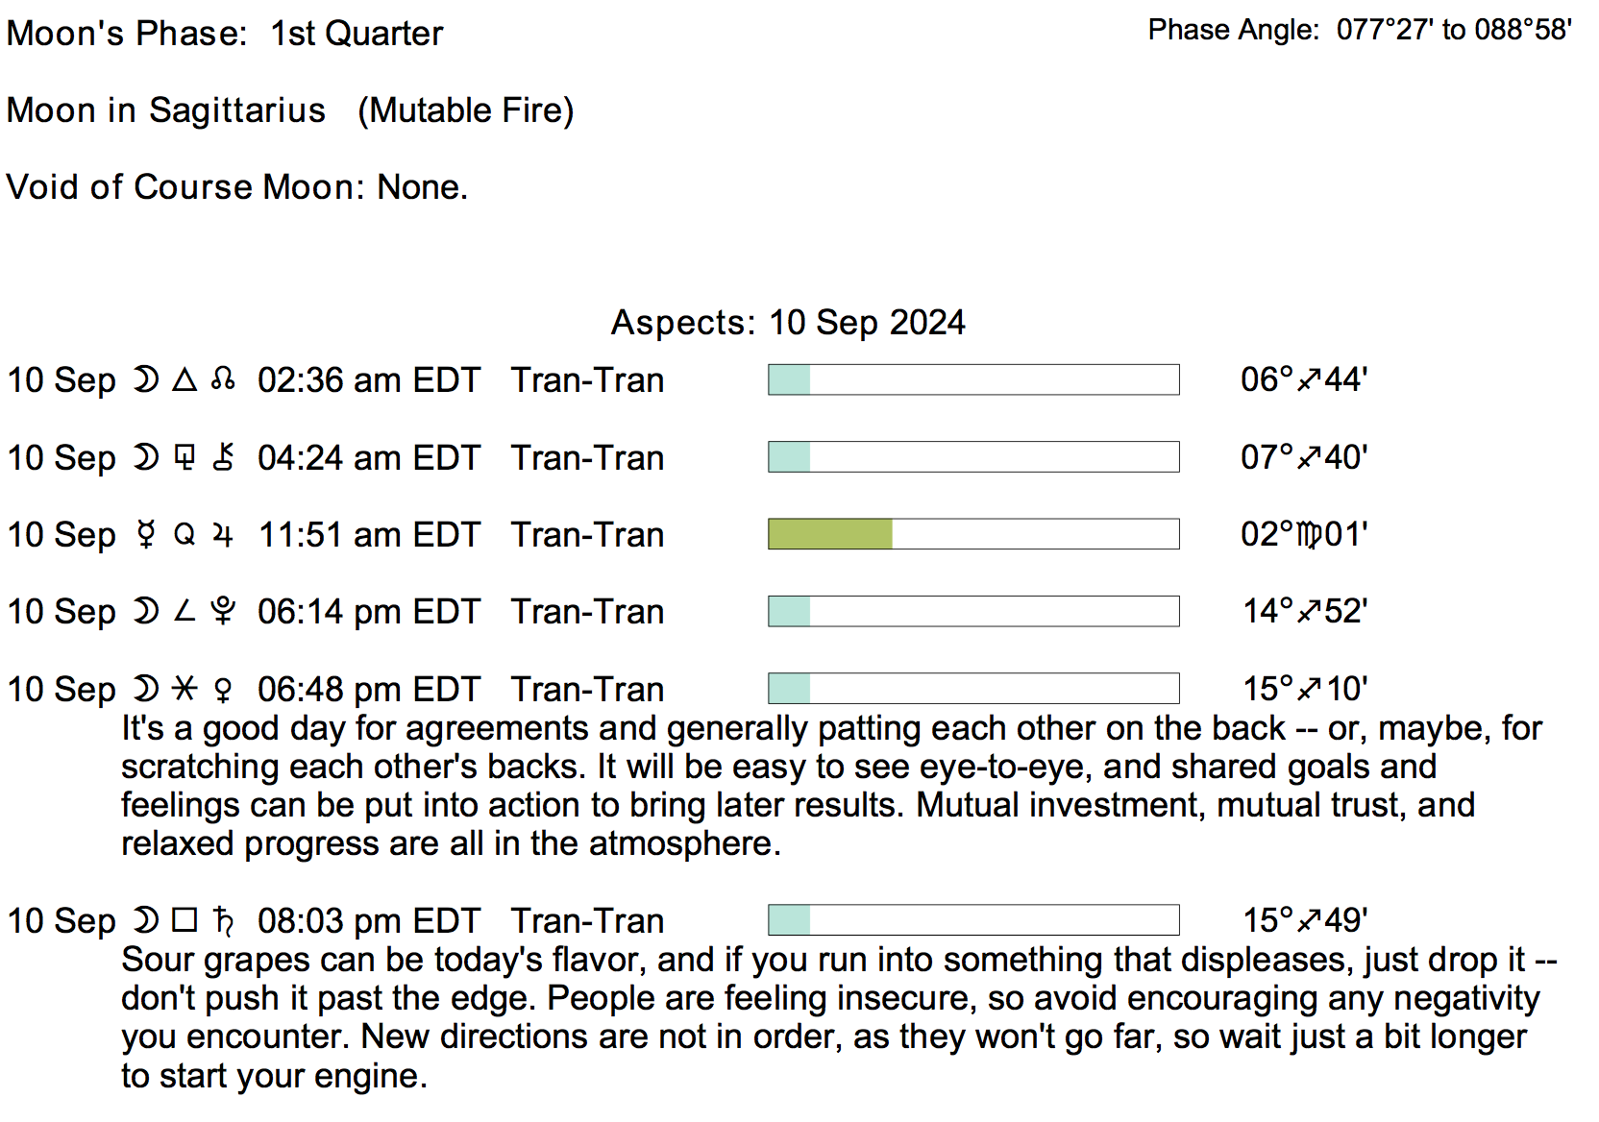This screenshot has height=1122, width=1599.
Task: Click the "Void of Course Moon: None." line
Action: click(236, 187)
